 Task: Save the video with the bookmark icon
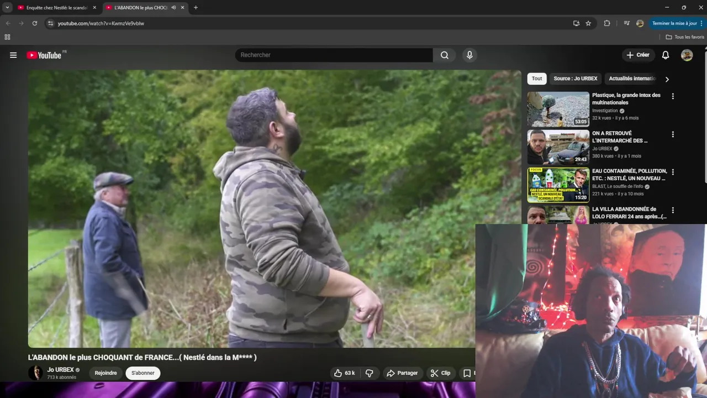tap(467, 373)
